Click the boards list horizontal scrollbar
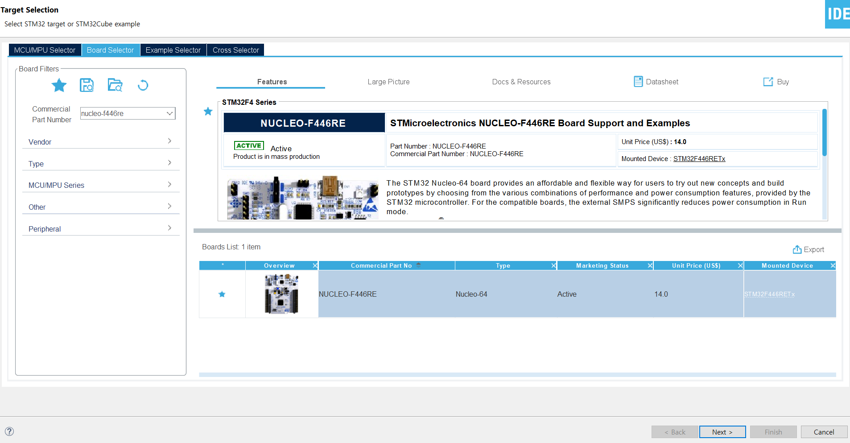The image size is (850, 443). [517, 375]
